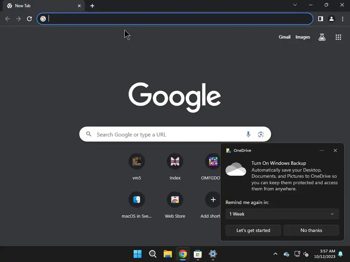Open the Windows Start menu
The height and width of the screenshot is (262, 350).
pyautogui.click(x=137, y=254)
